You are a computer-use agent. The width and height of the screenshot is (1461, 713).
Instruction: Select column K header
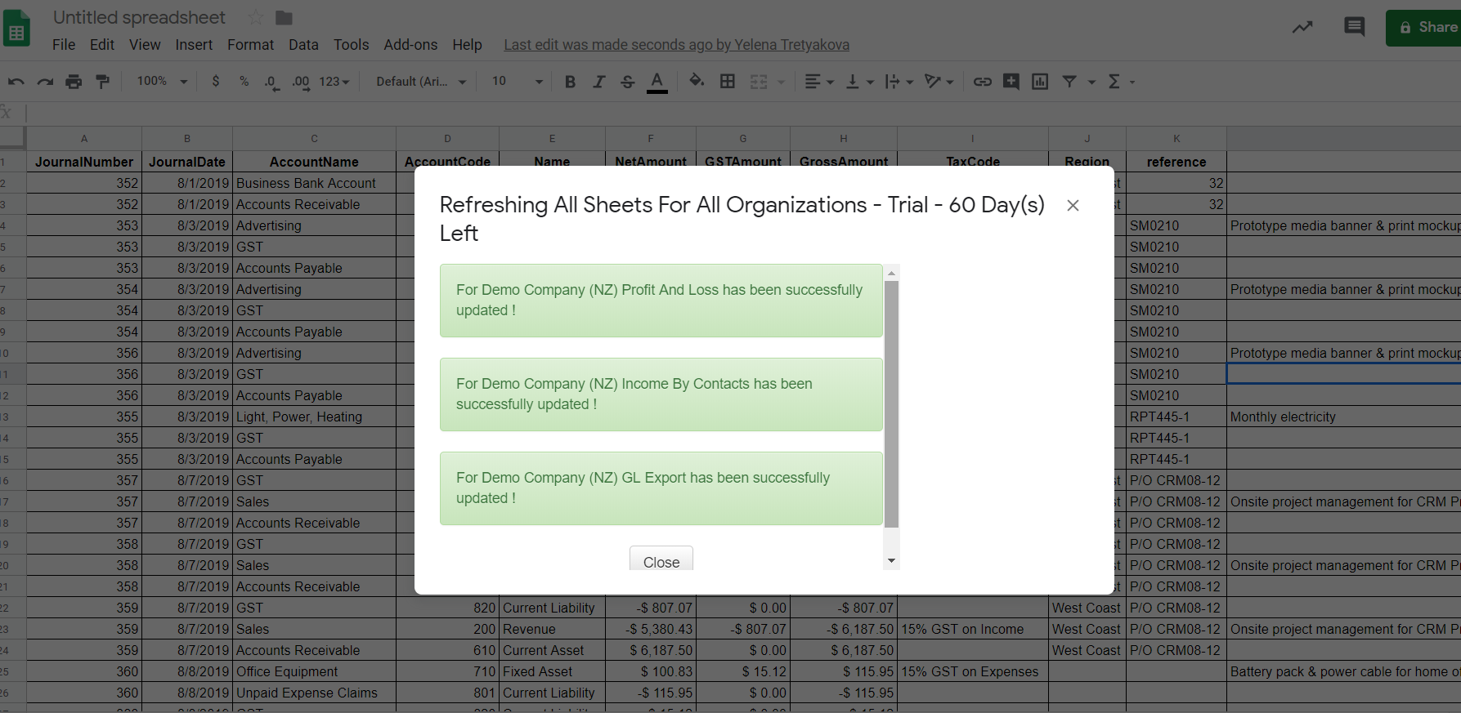click(1176, 138)
